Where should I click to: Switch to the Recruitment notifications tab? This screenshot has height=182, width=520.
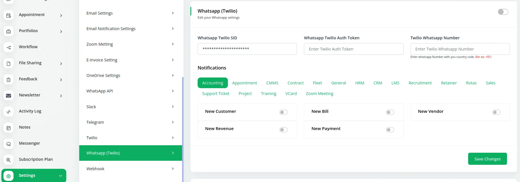pos(420,83)
